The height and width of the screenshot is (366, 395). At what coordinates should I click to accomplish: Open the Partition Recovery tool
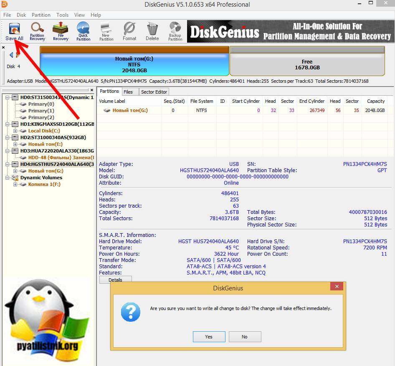(37, 31)
